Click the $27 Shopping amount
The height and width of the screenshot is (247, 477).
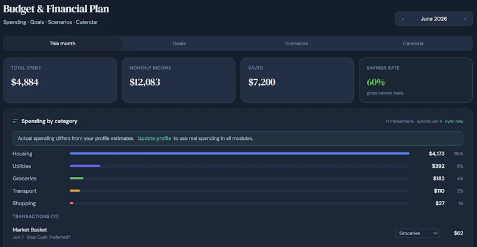[x=440, y=204]
